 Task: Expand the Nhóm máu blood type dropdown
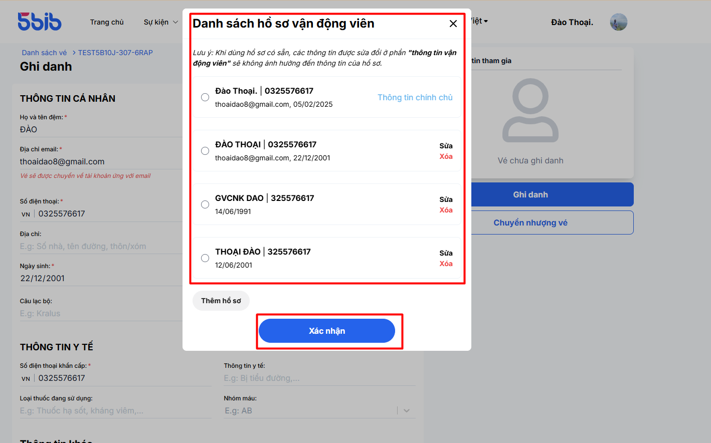[x=407, y=410]
